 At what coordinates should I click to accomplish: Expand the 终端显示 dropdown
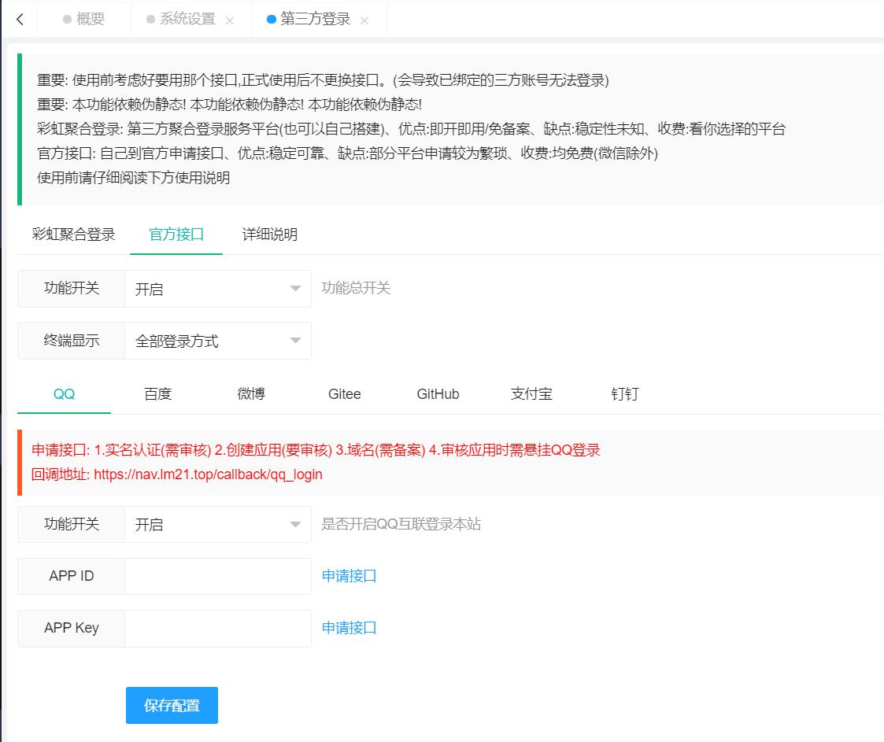tap(217, 341)
